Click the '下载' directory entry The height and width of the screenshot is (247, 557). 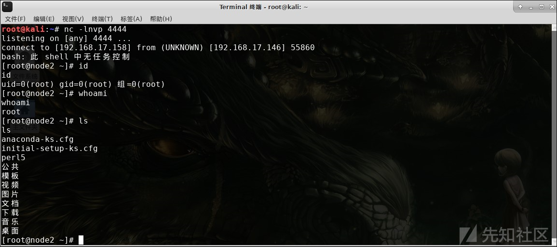coord(10,213)
